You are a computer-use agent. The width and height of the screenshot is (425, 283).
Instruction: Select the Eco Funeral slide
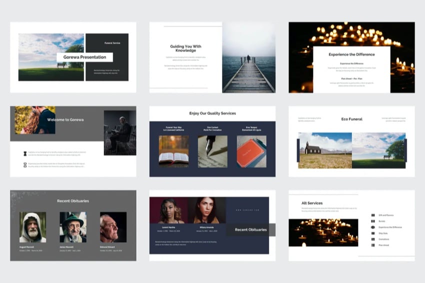[x=351, y=141]
